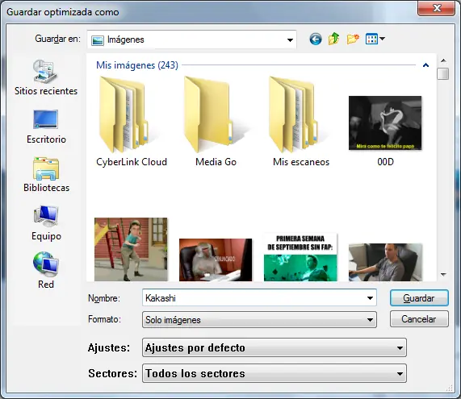Select Equipo in the sidebar

click(46, 223)
